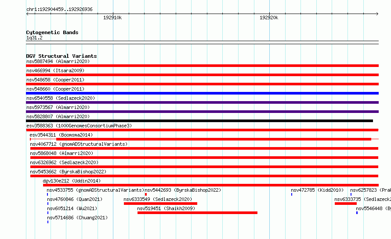The image size is (391, 239).
Task: Click blue nsv5714686 marker
Action: [x=48, y=222]
